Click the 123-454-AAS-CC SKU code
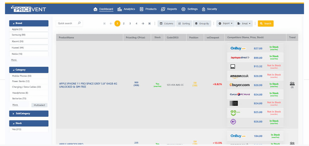The width and height of the screenshot is (309, 146). 175,85
